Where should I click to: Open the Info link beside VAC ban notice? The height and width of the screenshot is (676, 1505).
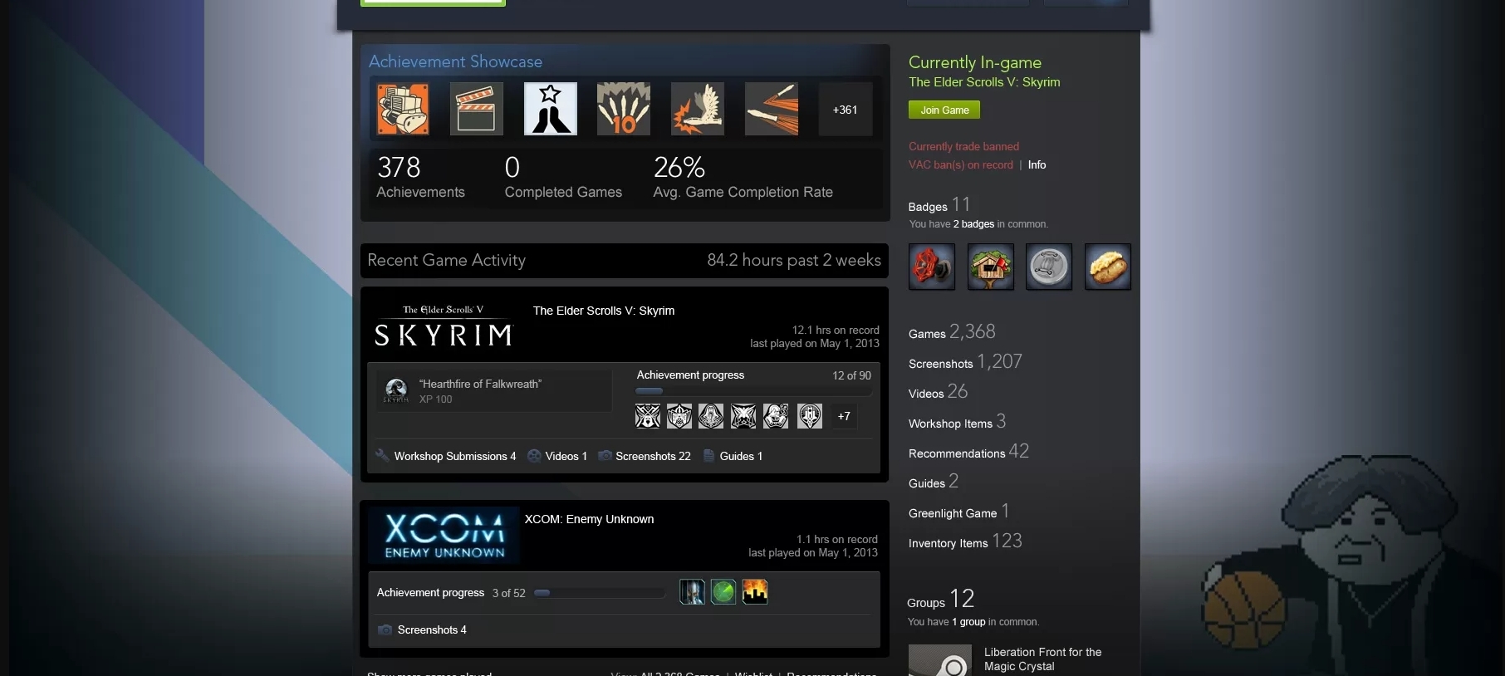(1037, 164)
